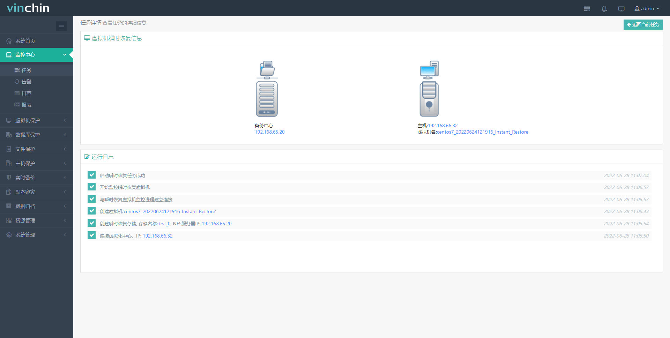Viewport: 670px width, 338px height.
Task: Click irsf_0 storage name in log
Action: point(165,224)
